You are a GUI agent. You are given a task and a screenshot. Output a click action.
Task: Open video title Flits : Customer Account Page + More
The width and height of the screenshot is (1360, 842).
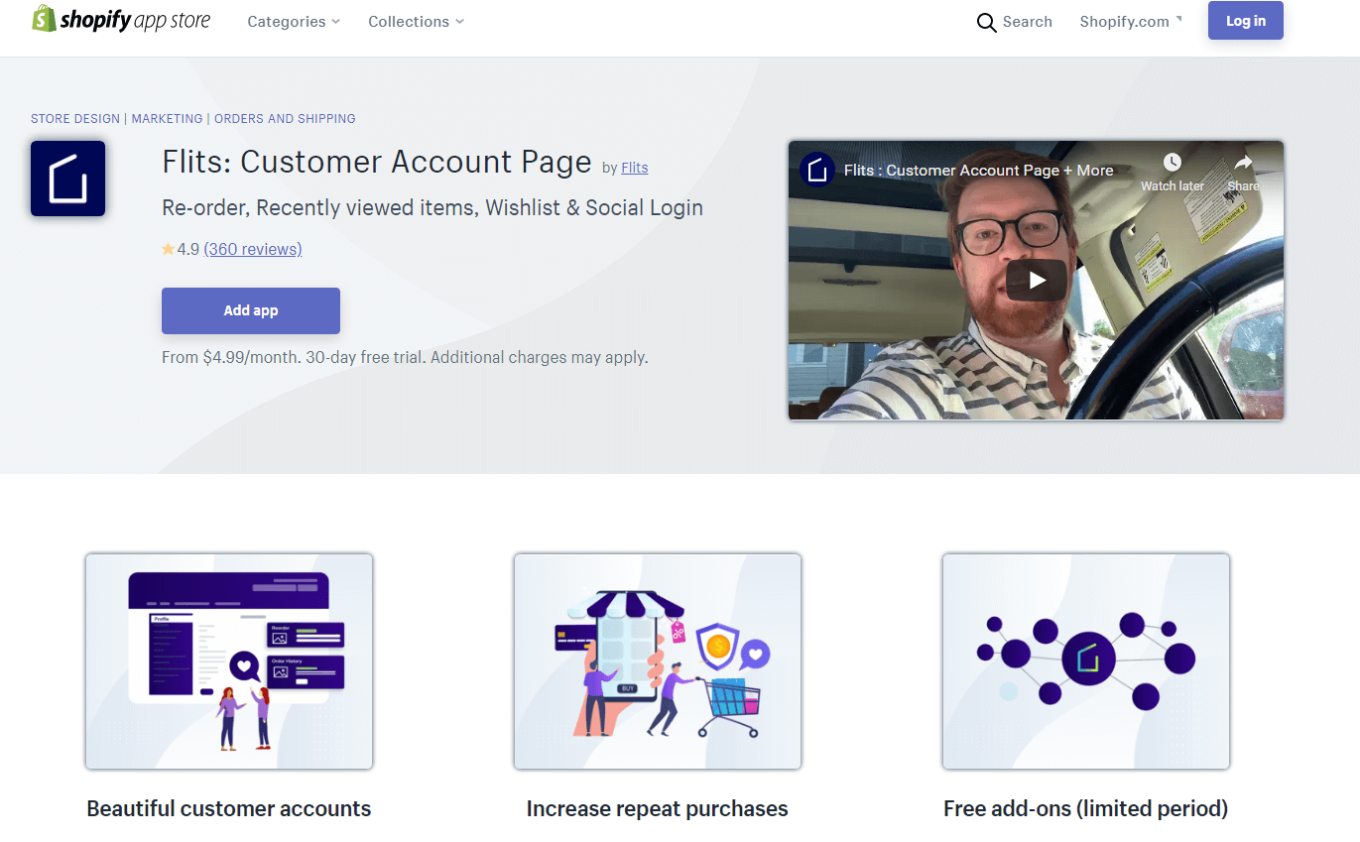(x=978, y=171)
